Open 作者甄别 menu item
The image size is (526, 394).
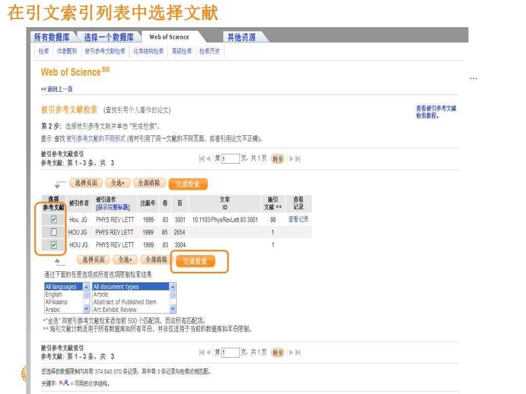point(66,51)
